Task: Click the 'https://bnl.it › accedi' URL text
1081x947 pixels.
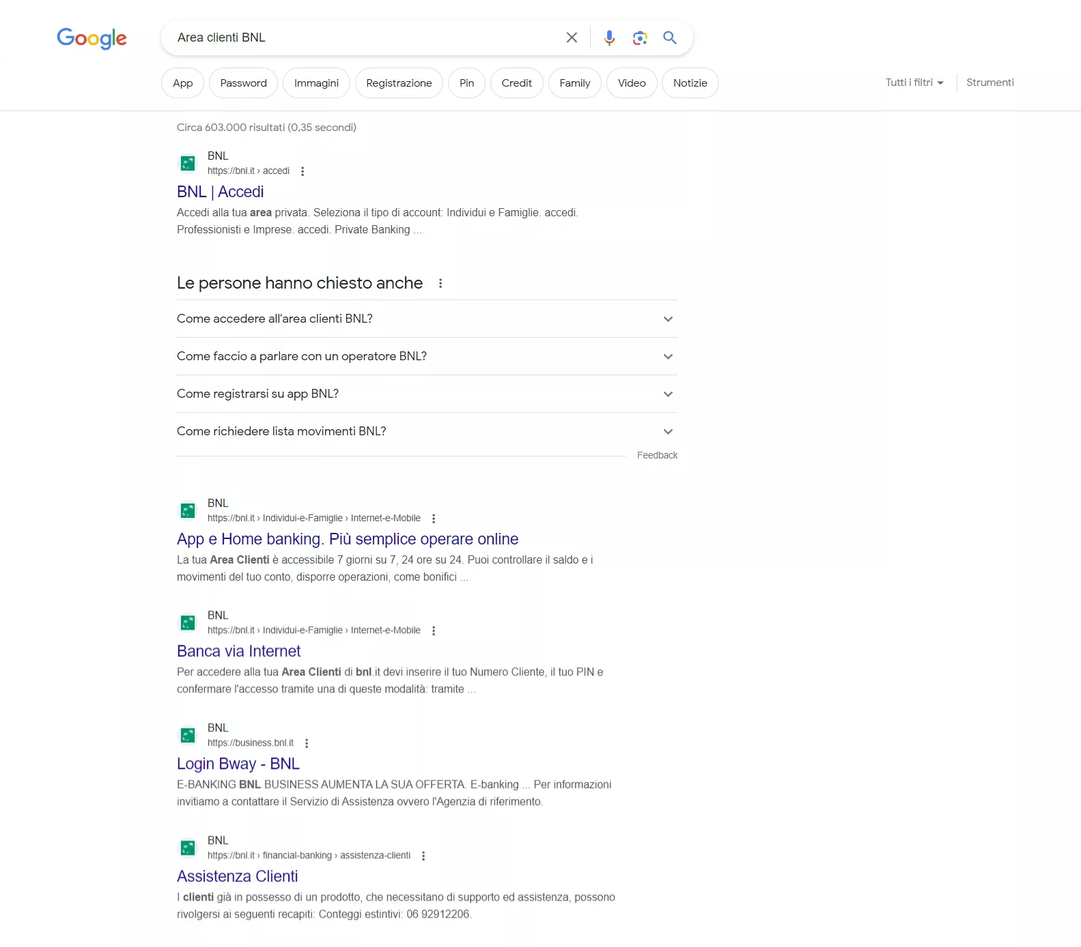Action: click(249, 171)
